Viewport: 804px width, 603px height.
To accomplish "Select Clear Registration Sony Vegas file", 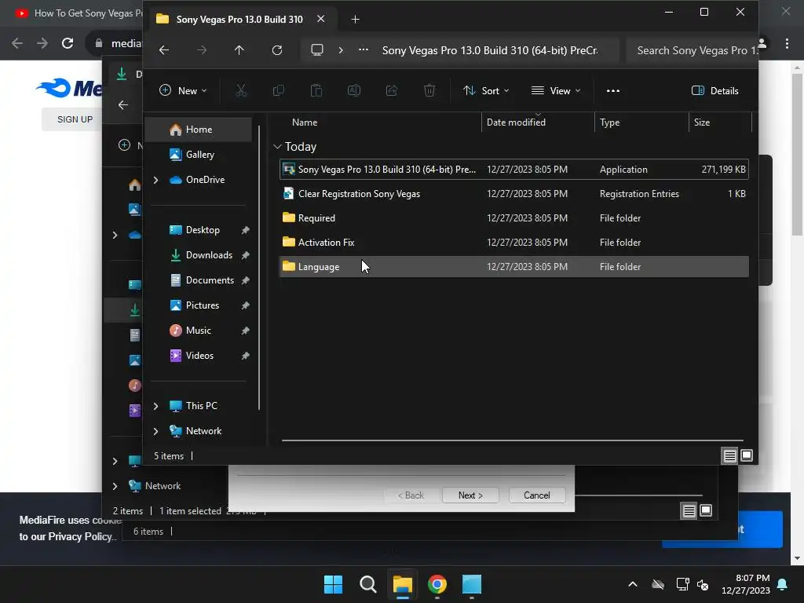I will tap(513, 194).
